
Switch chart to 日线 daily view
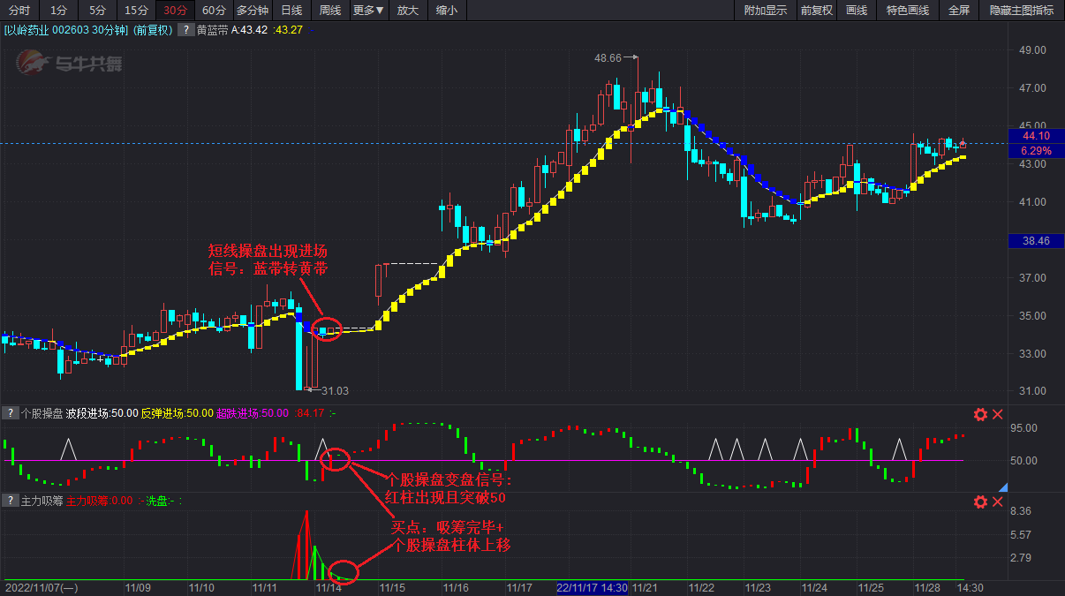click(291, 11)
